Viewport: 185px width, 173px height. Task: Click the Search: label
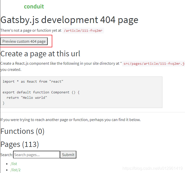tap(7, 155)
